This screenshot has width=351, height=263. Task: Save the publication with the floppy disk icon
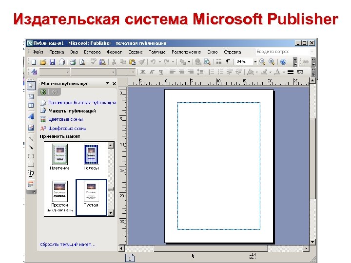(52, 62)
